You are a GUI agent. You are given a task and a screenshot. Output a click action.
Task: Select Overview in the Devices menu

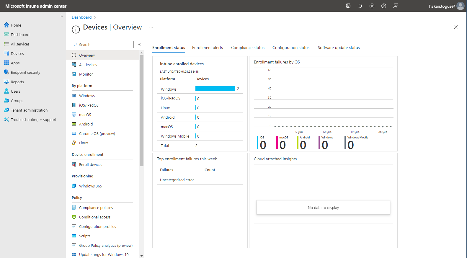point(102,55)
